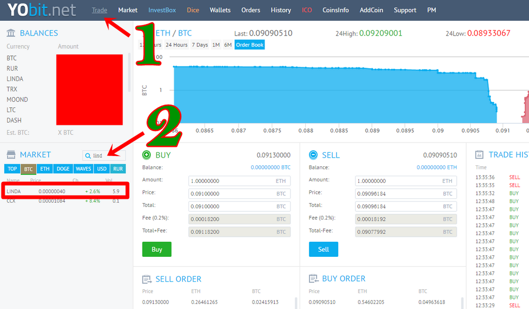Open the Trade page

pos(100,10)
